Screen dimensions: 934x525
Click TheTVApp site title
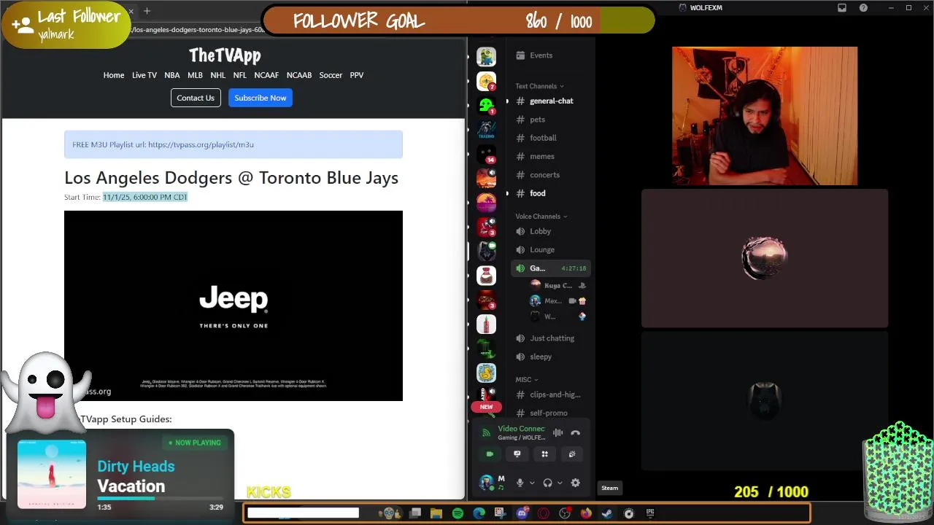(x=225, y=55)
